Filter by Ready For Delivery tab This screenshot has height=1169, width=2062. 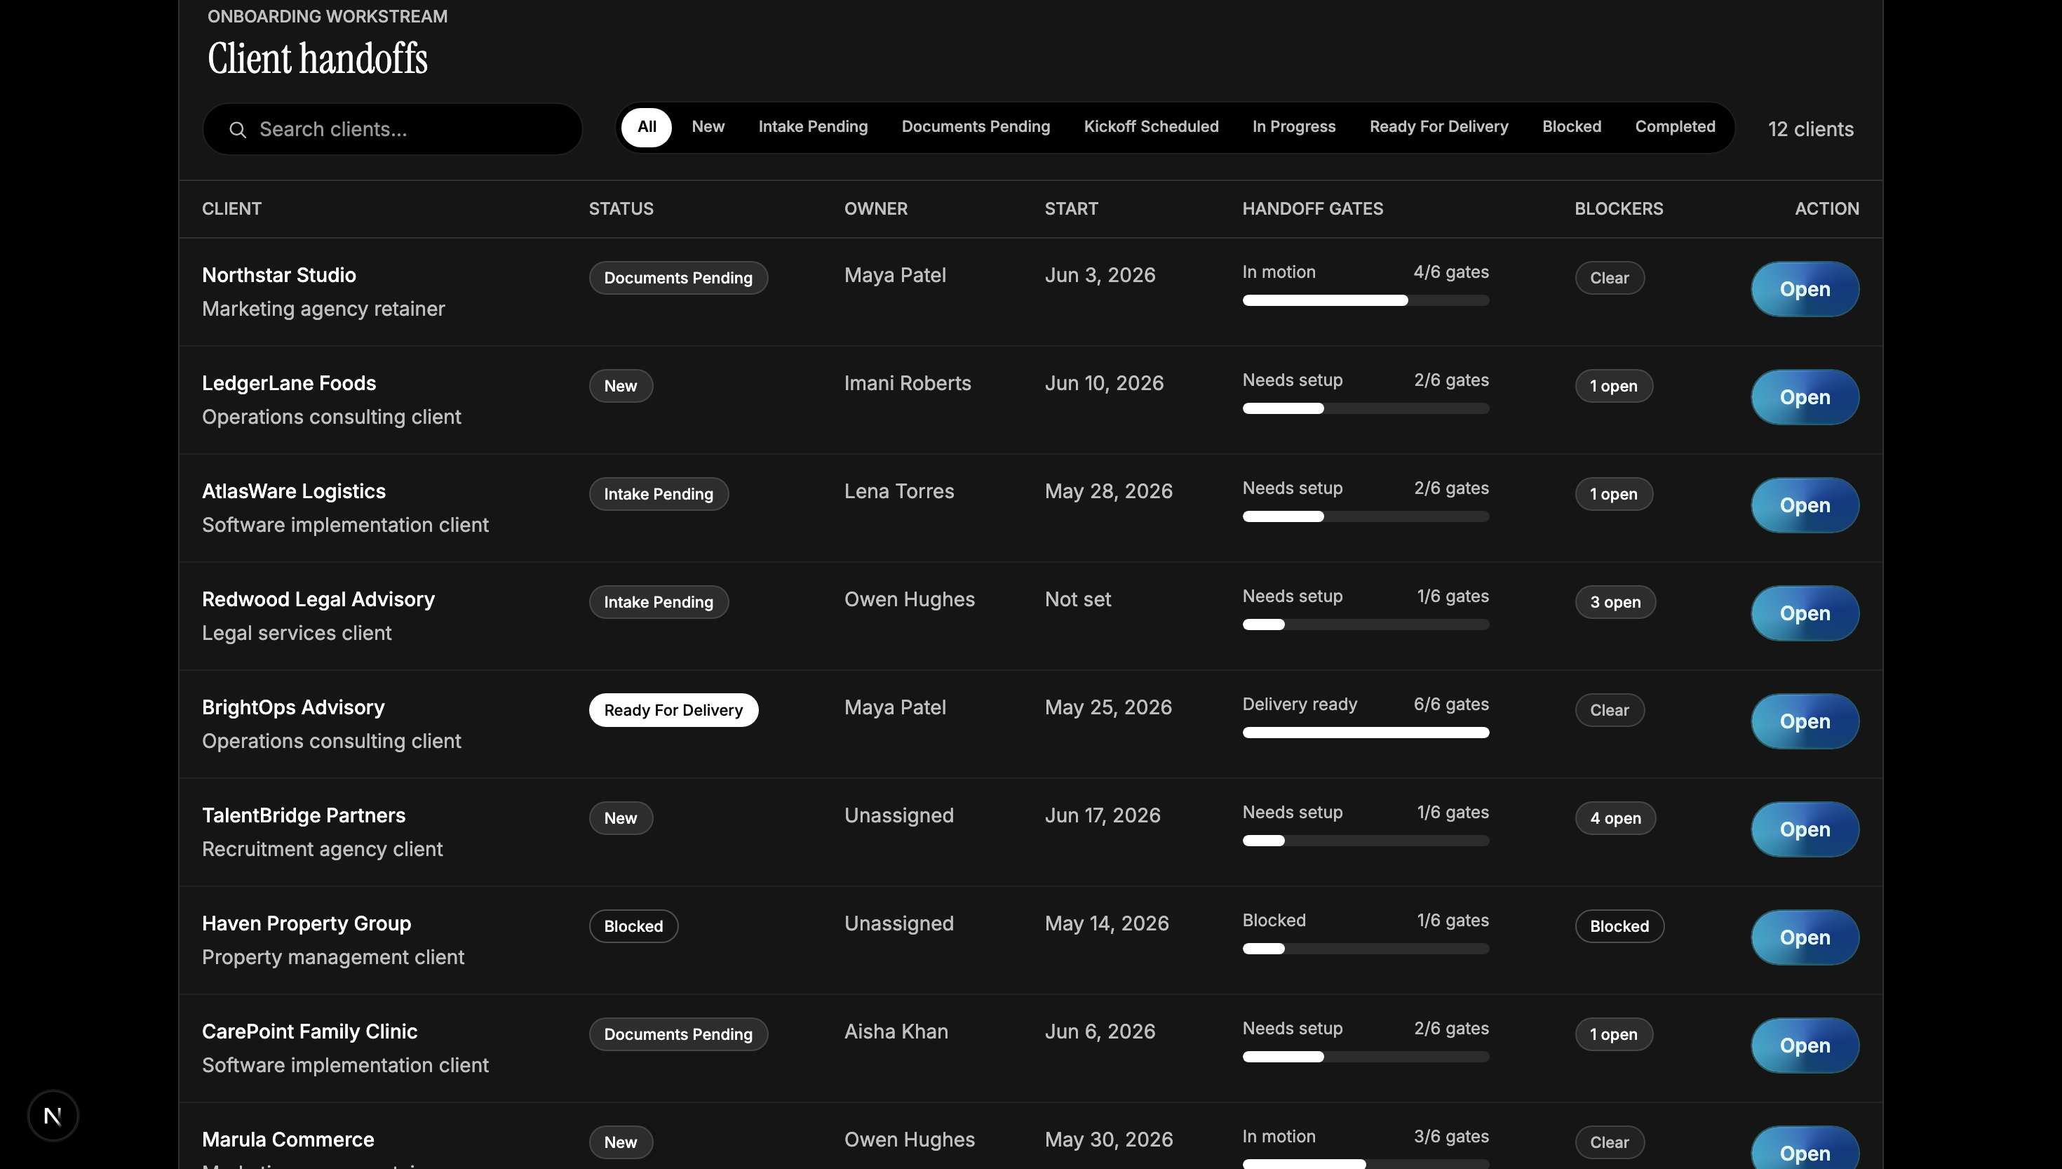tap(1438, 127)
